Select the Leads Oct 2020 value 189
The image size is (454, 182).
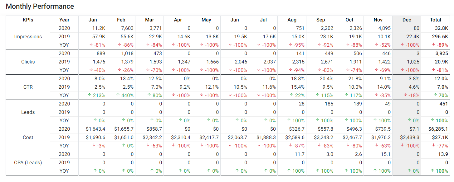pos(358,104)
